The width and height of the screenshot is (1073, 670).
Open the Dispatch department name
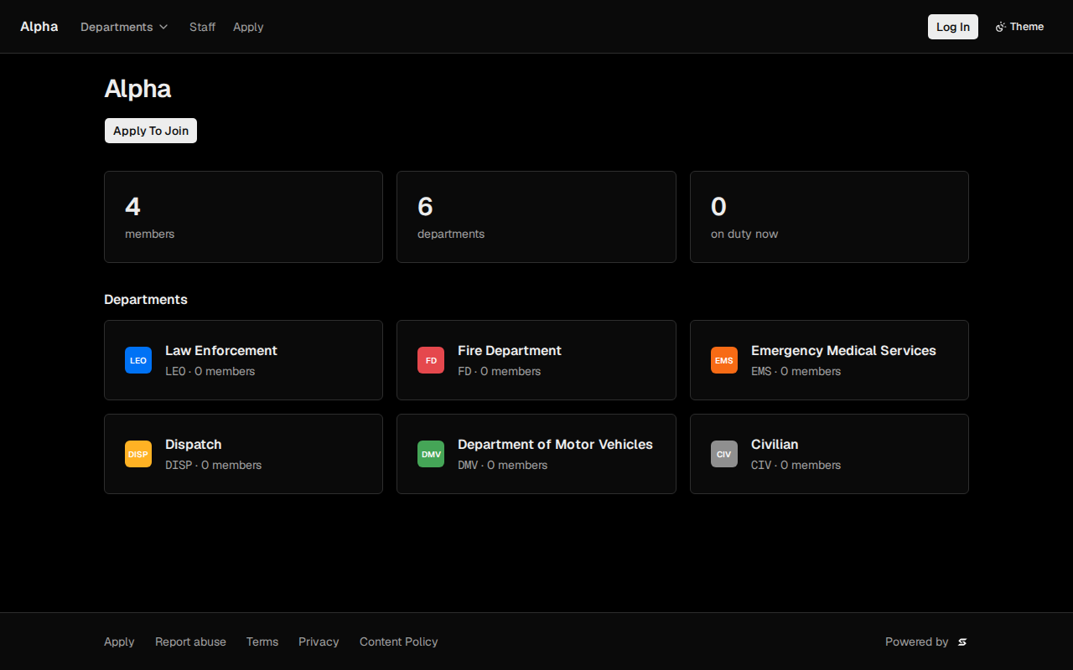click(194, 445)
